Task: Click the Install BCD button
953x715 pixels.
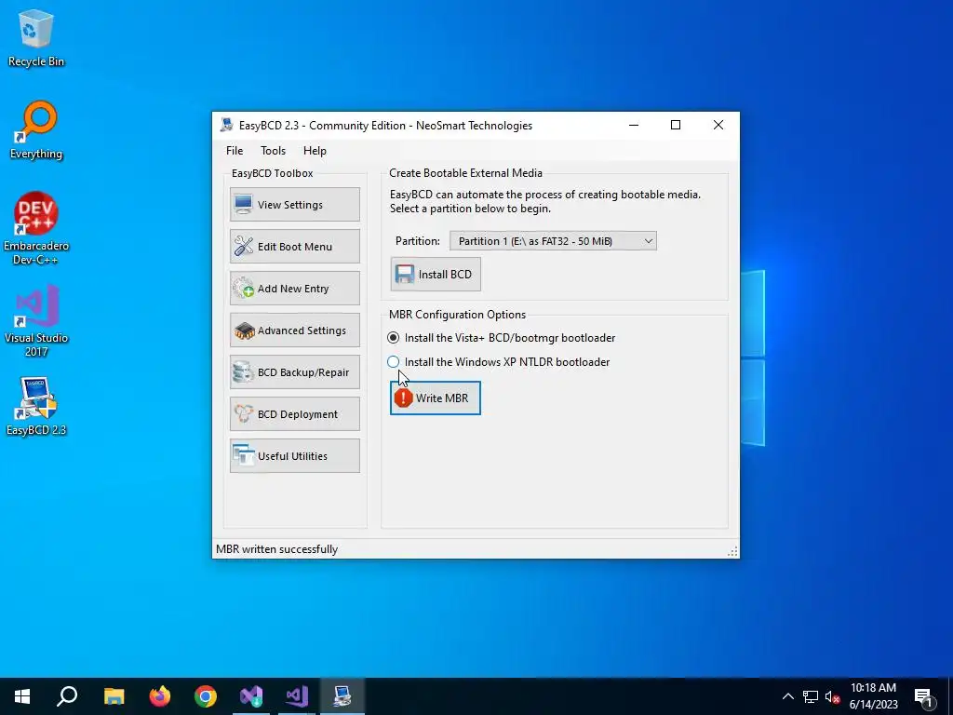Action: click(436, 275)
